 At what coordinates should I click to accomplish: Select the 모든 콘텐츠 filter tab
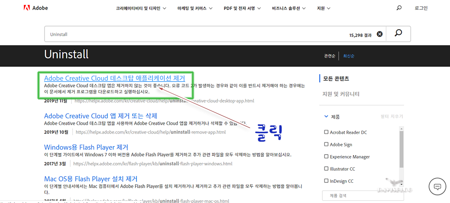pyautogui.click(x=336, y=78)
